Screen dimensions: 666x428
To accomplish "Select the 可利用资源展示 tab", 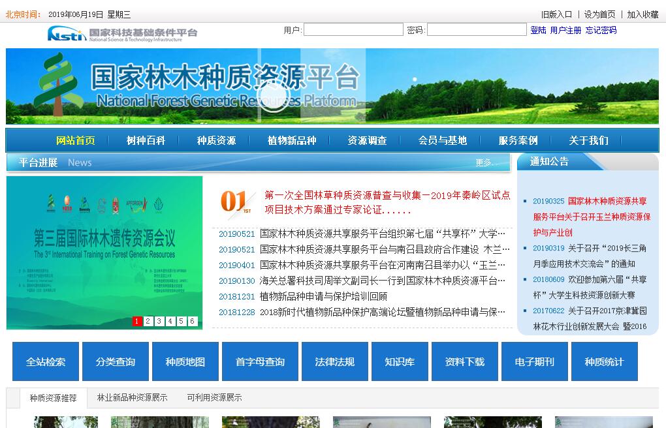I will click(214, 397).
